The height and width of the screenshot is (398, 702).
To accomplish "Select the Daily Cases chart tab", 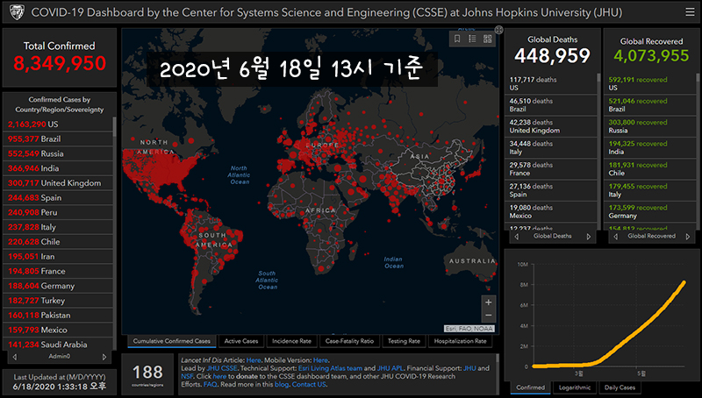I will click(620, 387).
